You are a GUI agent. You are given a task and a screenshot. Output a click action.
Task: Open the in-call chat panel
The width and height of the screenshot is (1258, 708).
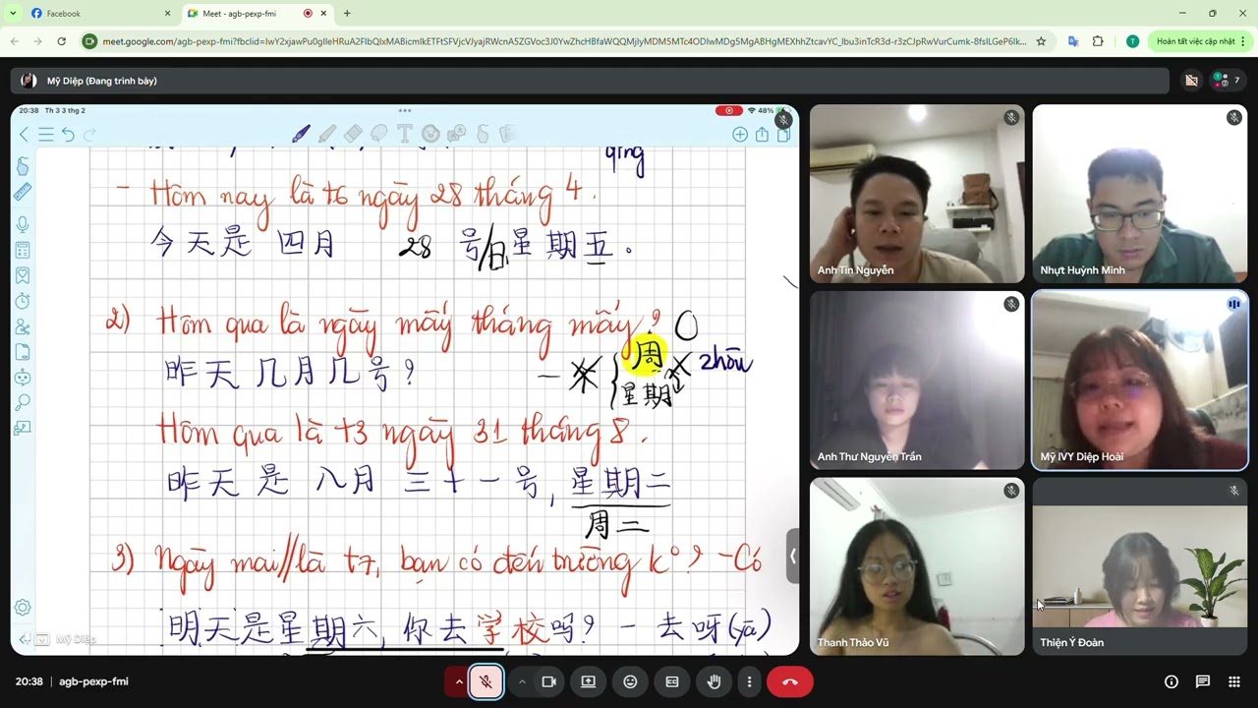click(x=1203, y=681)
